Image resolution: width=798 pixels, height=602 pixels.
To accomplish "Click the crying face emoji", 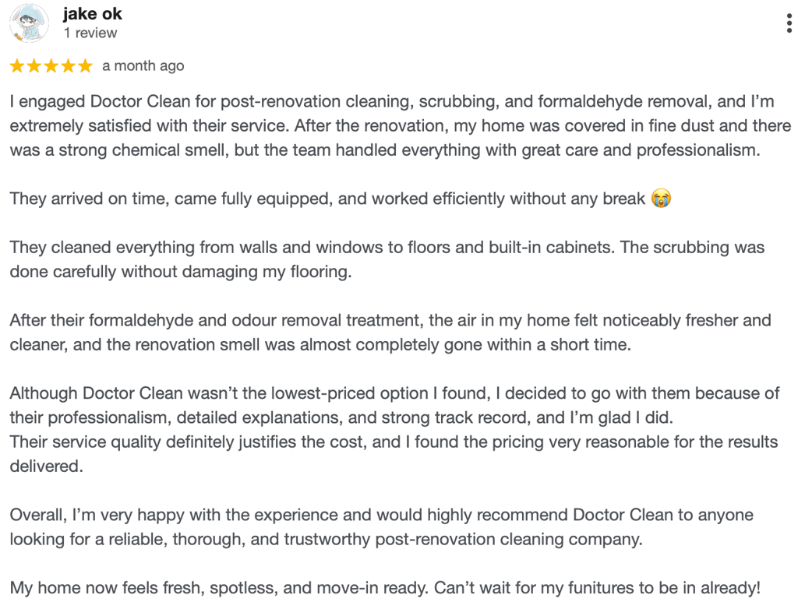I will click(662, 199).
